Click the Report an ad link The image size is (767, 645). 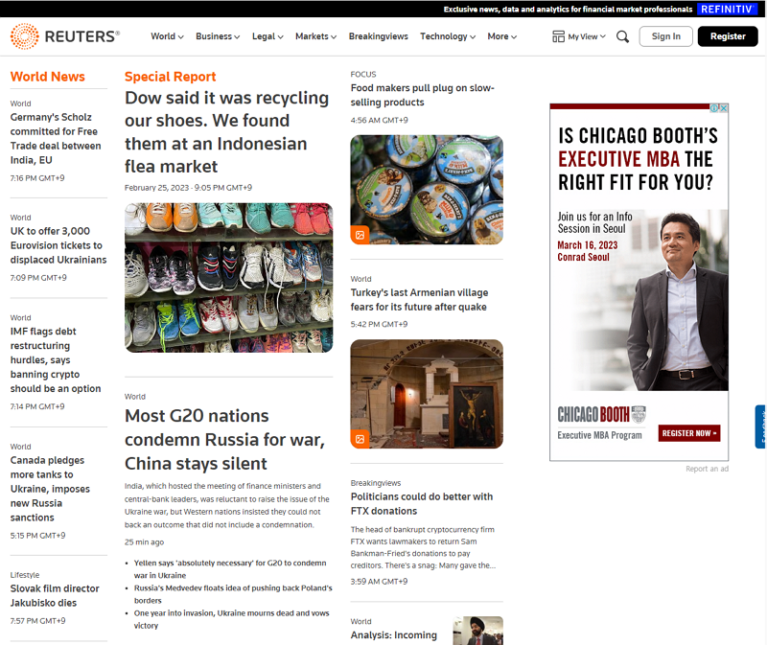[x=707, y=469]
